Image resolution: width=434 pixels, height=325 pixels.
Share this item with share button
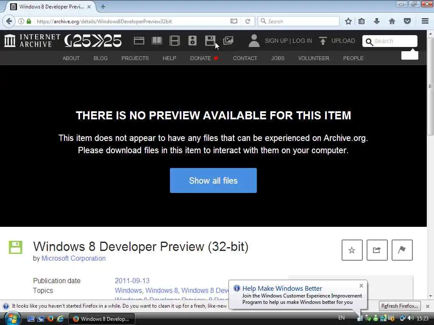(x=377, y=250)
